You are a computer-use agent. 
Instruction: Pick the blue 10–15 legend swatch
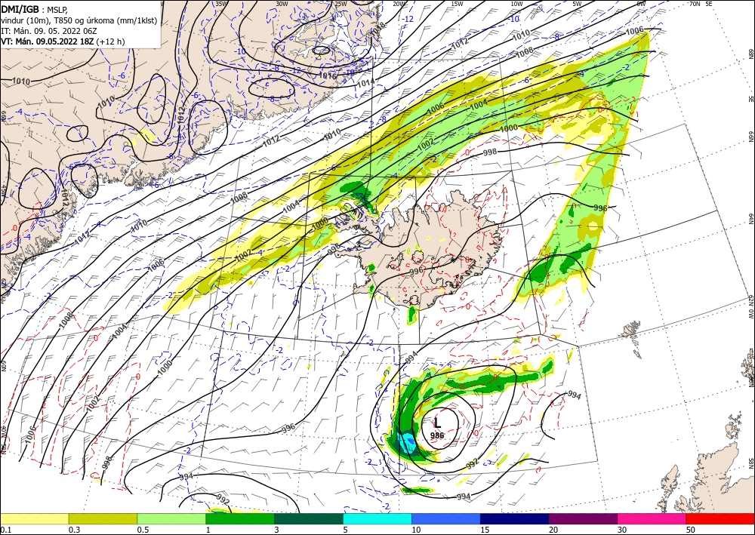click(446, 518)
